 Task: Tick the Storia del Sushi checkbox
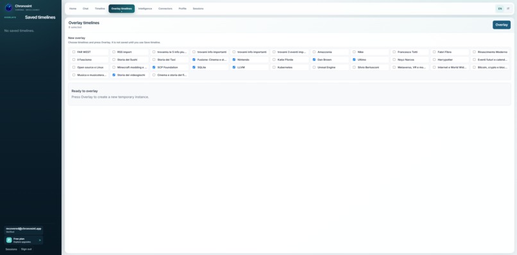[x=114, y=59]
